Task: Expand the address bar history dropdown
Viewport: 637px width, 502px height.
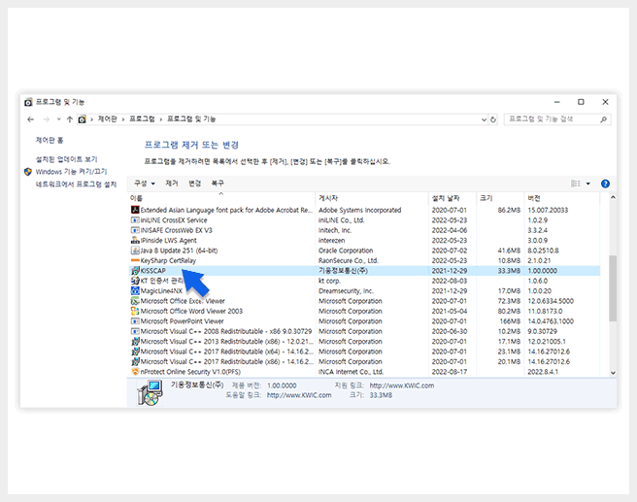Action: [481, 119]
